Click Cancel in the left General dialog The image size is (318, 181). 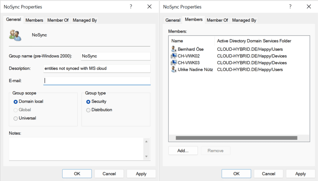click(109, 174)
